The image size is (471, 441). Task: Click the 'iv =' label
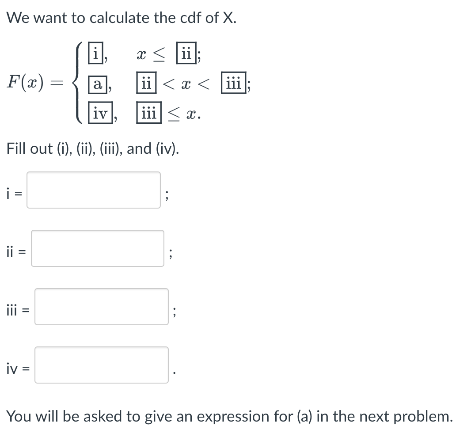pyautogui.click(x=18, y=368)
